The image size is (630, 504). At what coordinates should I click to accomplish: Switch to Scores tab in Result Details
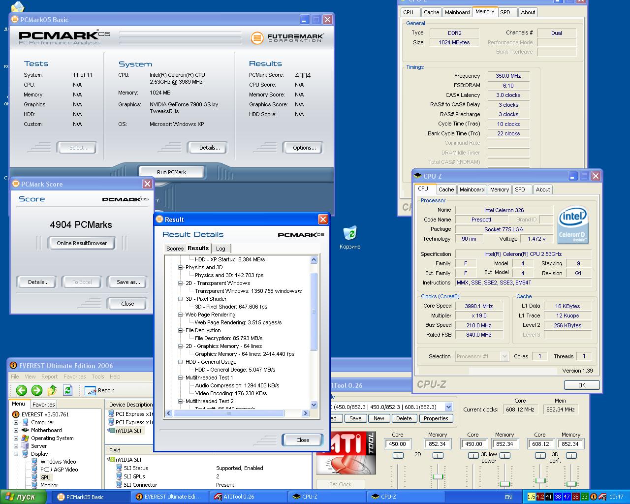tap(175, 249)
